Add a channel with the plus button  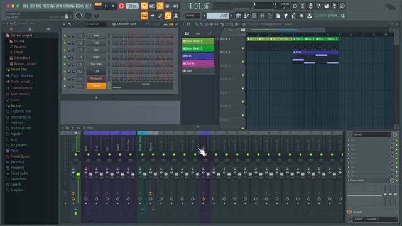tap(96, 97)
